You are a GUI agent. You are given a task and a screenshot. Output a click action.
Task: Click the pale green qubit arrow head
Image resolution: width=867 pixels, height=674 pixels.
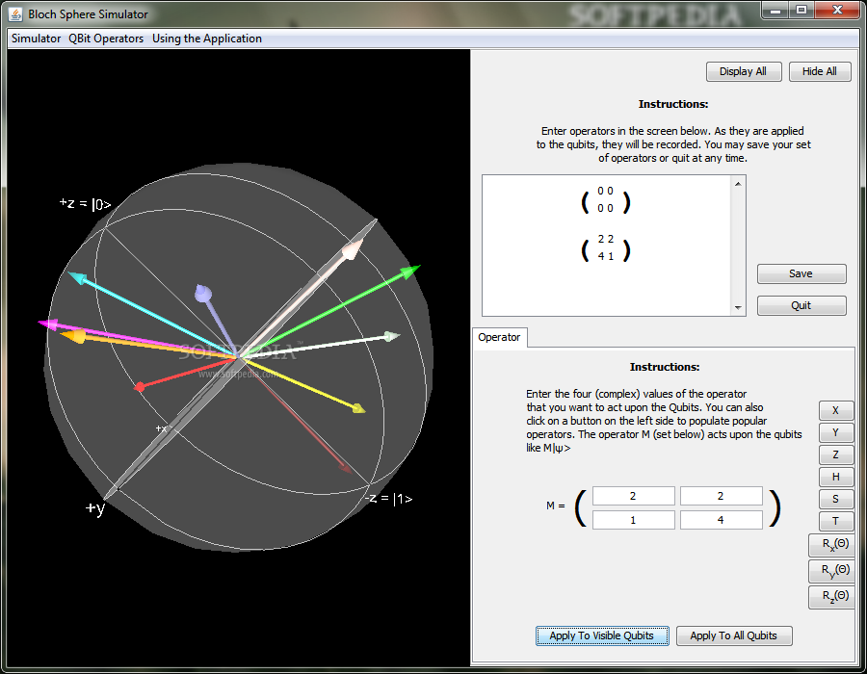tap(391, 336)
